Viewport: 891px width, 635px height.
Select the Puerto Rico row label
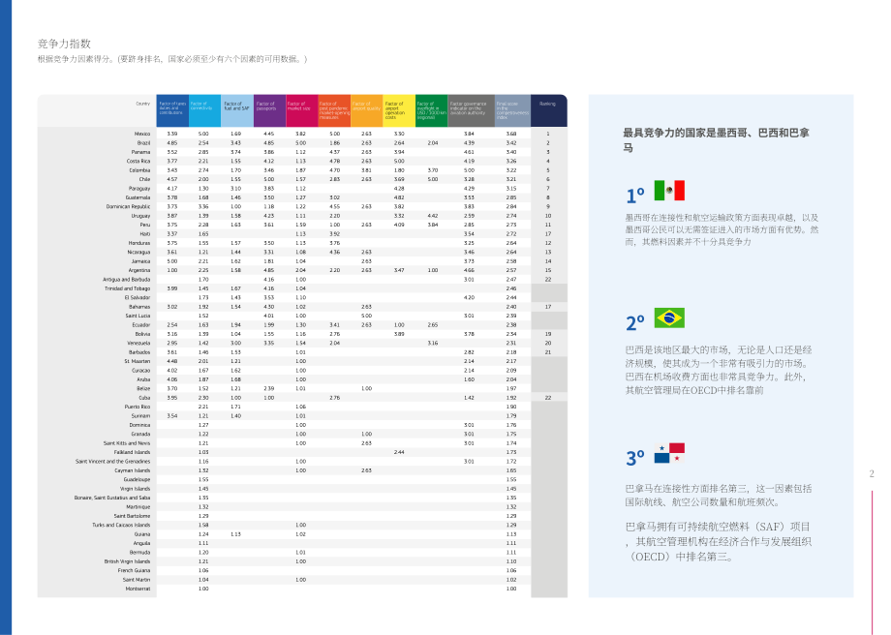click(138, 407)
